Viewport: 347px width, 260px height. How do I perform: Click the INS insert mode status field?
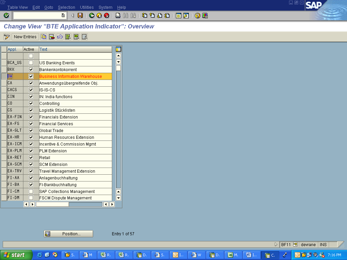tap(323, 244)
